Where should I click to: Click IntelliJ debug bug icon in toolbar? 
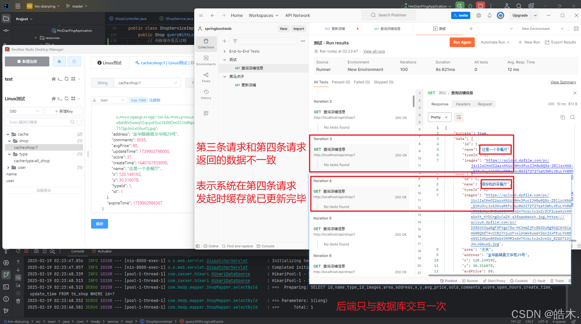470,6
